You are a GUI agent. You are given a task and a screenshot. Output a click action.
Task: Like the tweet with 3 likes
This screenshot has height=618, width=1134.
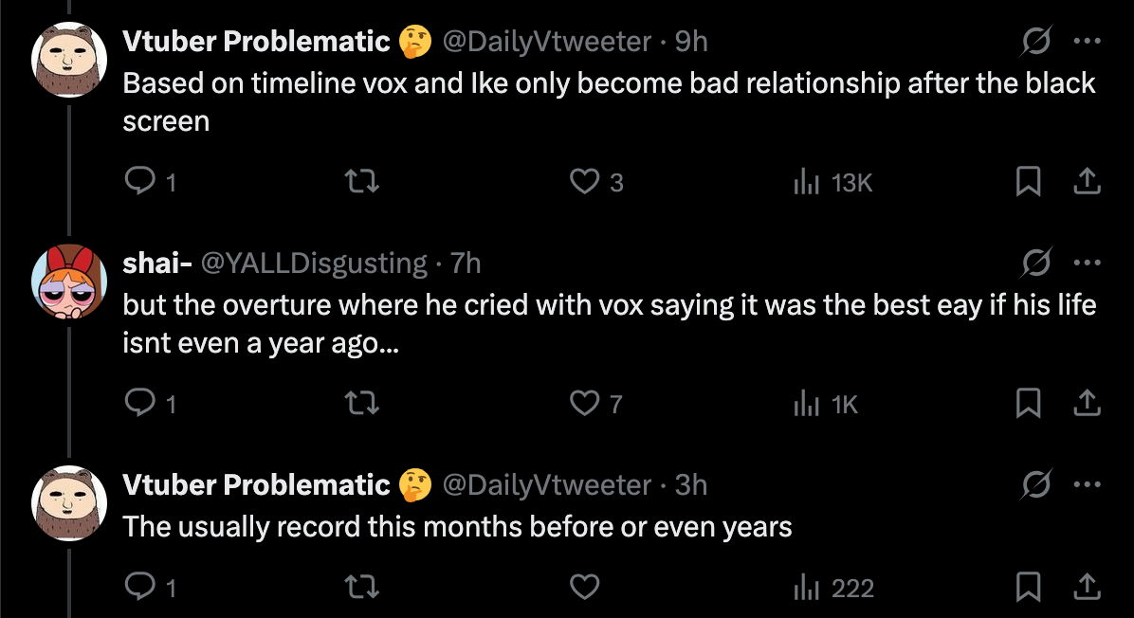pyautogui.click(x=584, y=182)
